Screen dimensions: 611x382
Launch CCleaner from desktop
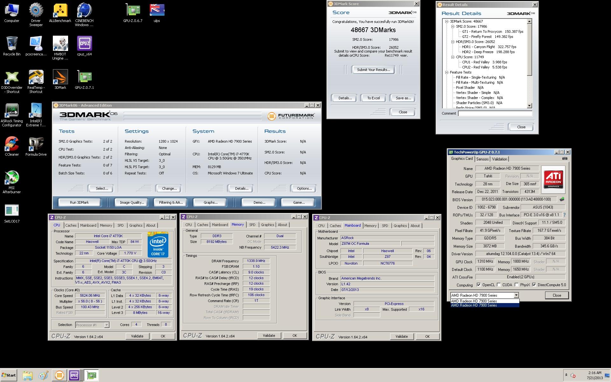tap(12, 146)
